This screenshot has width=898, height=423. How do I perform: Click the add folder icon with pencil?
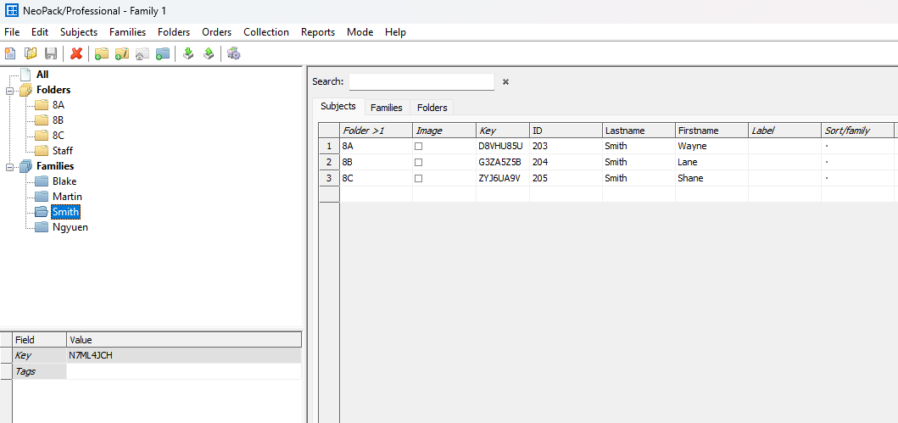pos(121,53)
